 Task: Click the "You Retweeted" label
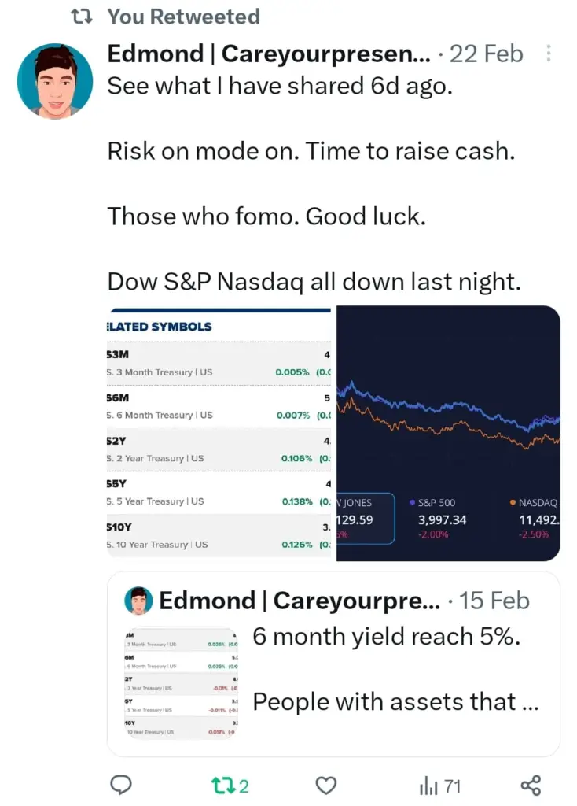click(x=183, y=17)
